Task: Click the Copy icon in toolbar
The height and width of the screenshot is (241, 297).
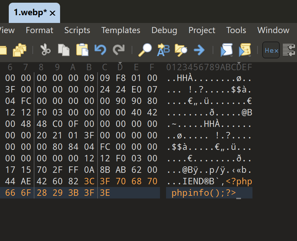Action: pos(63,50)
